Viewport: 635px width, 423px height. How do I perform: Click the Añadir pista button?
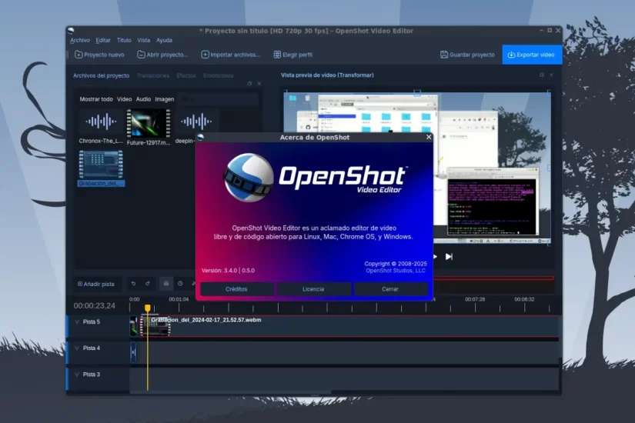[x=96, y=284]
